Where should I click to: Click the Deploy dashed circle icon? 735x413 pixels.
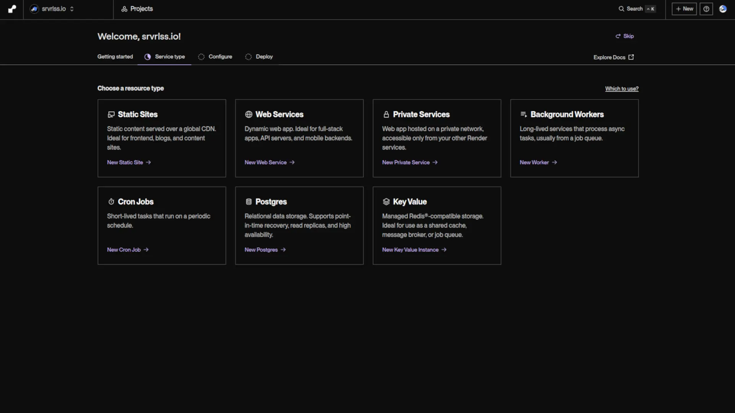[x=248, y=57]
